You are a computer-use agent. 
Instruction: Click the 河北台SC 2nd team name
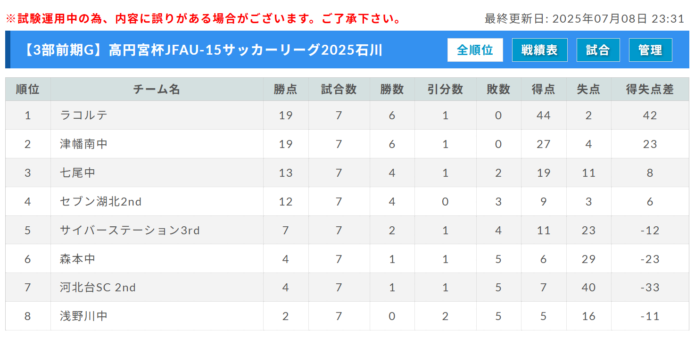click(98, 287)
